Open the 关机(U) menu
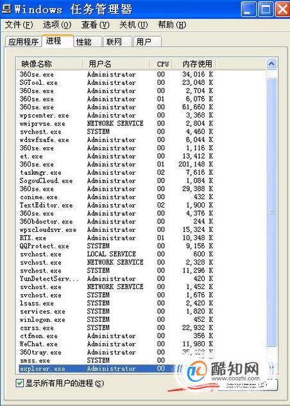The image size is (290, 406). click(x=133, y=25)
